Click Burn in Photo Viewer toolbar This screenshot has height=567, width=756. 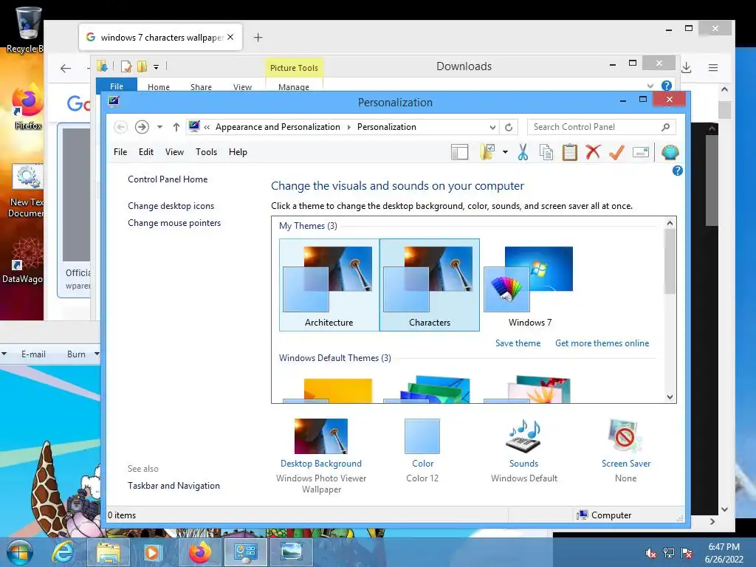point(76,354)
